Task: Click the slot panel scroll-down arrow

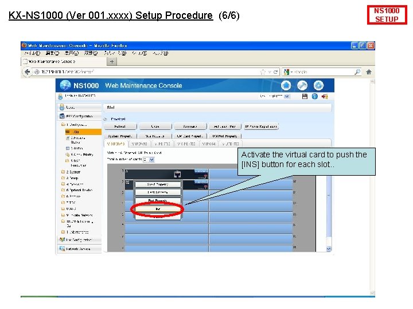Action: click(x=329, y=248)
